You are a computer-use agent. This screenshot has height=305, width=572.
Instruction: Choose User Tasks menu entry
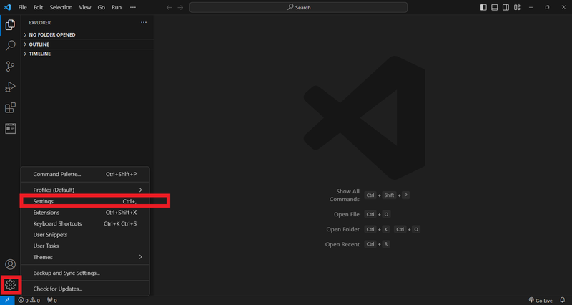point(85,246)
